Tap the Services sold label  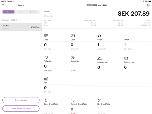(103, 62)
